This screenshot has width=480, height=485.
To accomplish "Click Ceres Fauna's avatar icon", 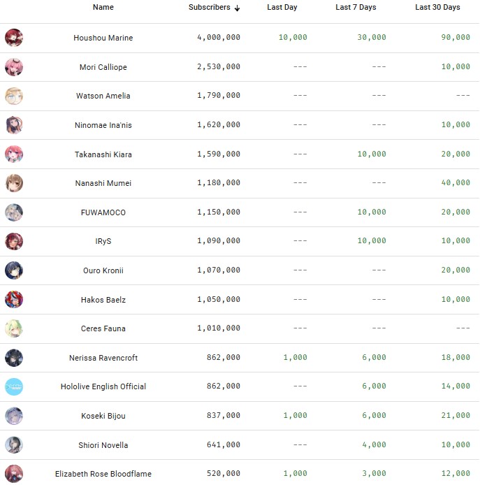I will tap(14, 328).
